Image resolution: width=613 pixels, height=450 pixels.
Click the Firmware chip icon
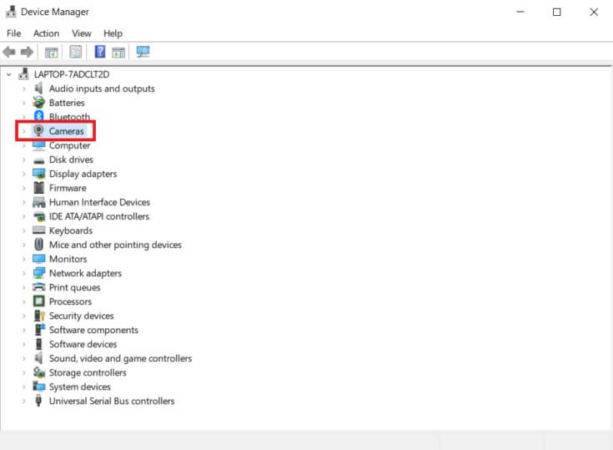point(38,188)
